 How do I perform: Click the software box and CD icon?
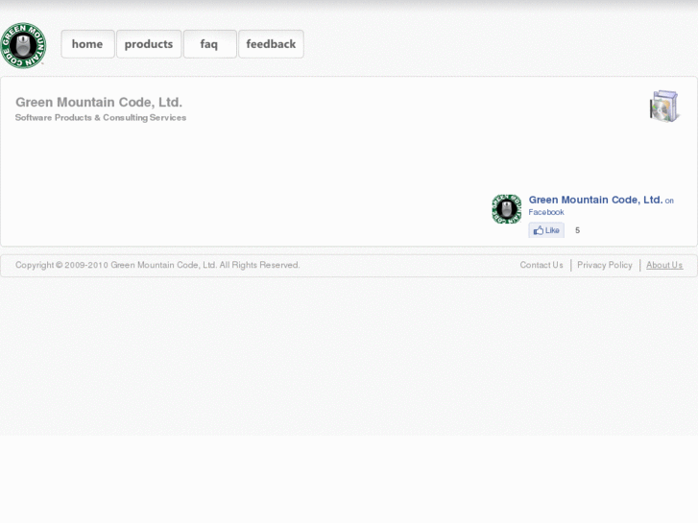point(664,106)
